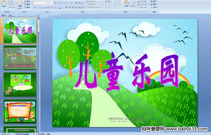Viewport: 211px width, 135px height.
Task: Switch to the Slides tab in left pane
Action: [x=4, y=15]
